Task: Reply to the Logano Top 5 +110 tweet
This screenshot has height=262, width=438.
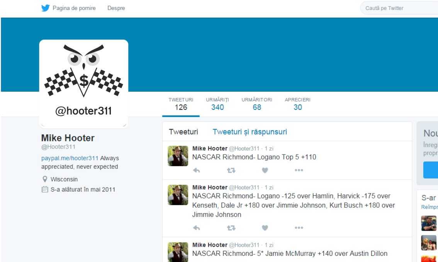Action: click(196, 170)
